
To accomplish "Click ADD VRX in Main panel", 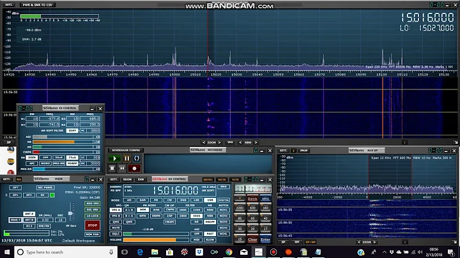I will click(x=93, y=203).
